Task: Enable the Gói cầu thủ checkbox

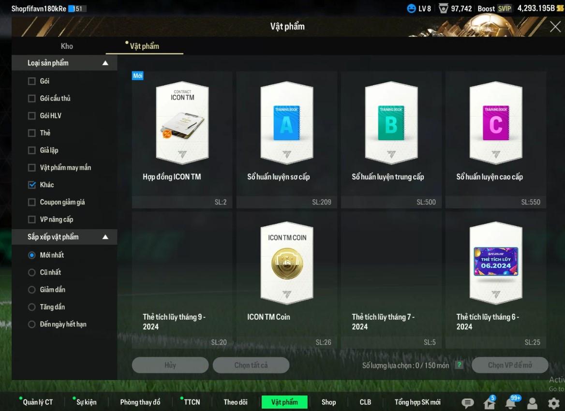Action: tap(32, 99)
